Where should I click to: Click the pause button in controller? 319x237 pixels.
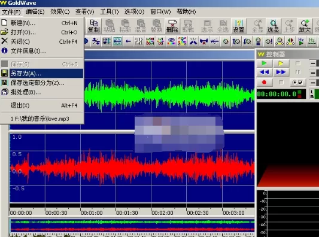pos(297,72)
